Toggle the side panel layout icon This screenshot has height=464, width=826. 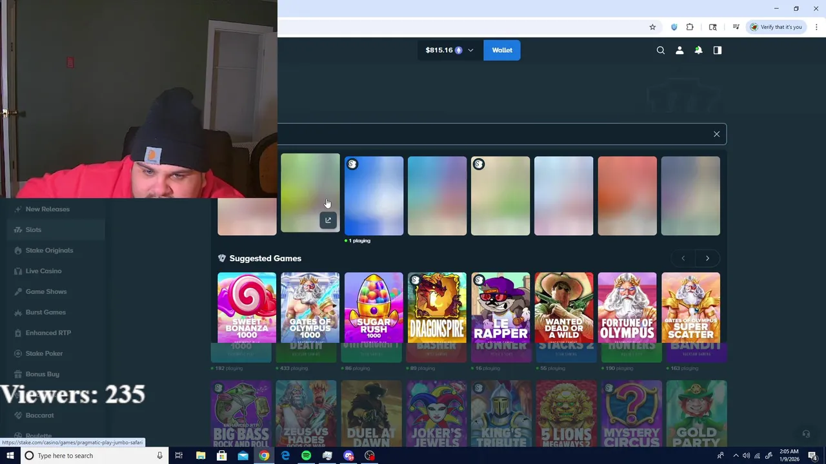(717, 50)
